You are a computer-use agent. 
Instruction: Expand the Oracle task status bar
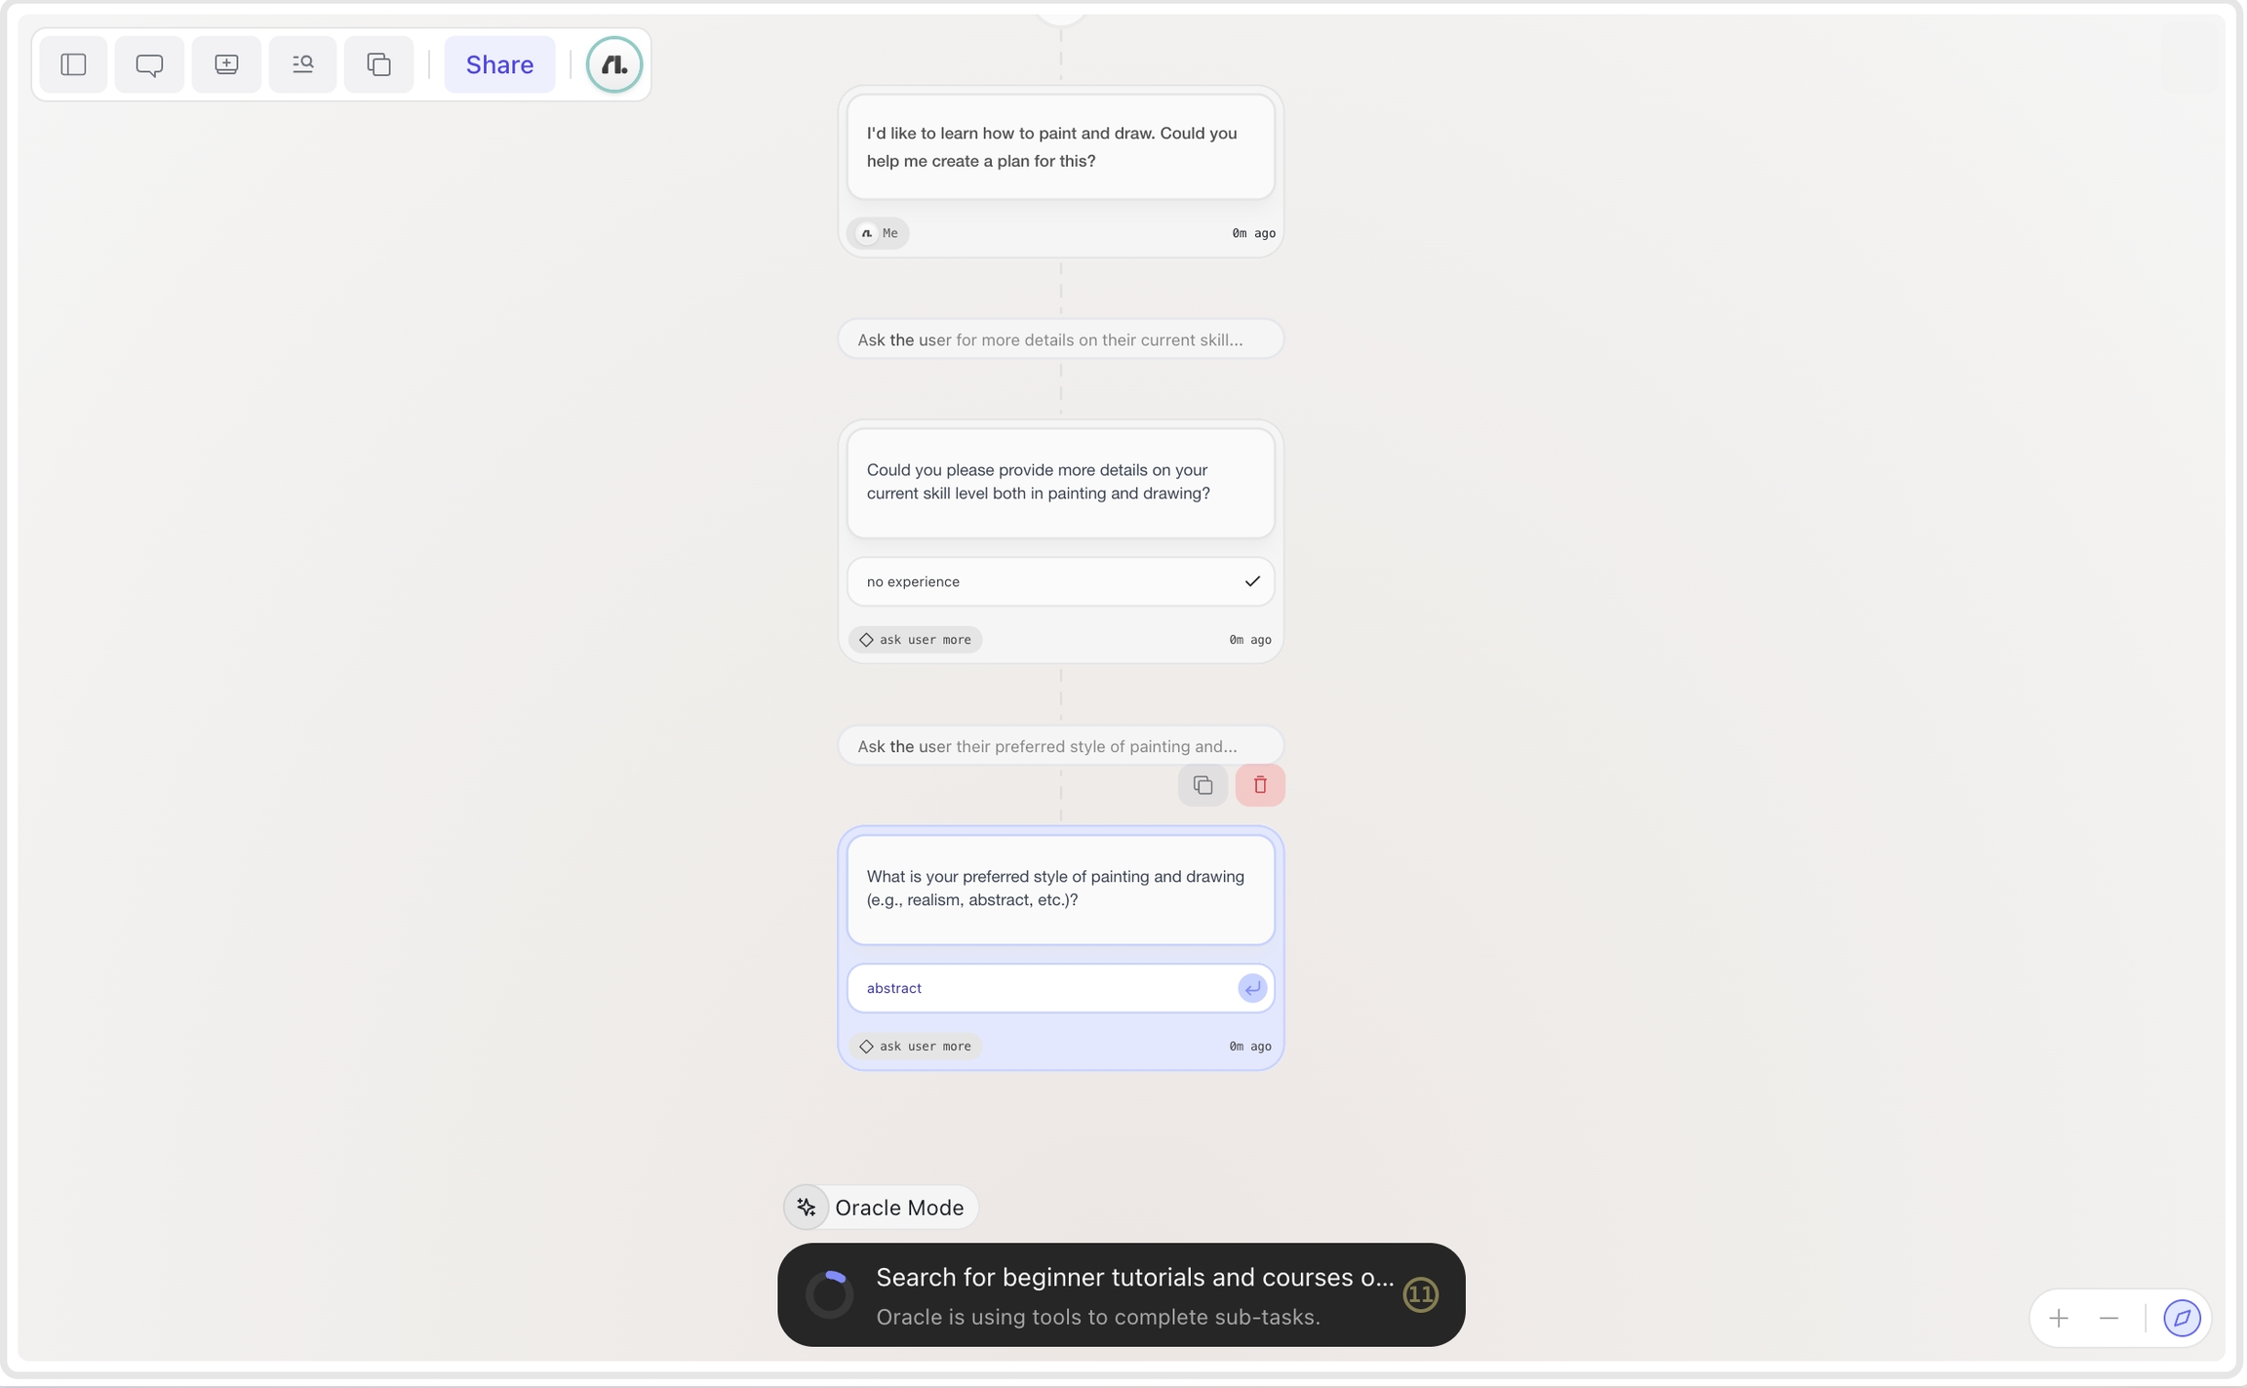tap(1121, 1294)
